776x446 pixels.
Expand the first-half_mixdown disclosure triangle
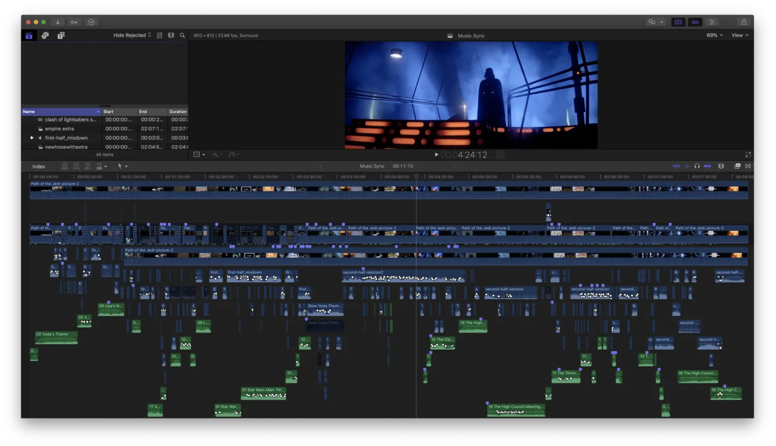[x=32, y=138]
